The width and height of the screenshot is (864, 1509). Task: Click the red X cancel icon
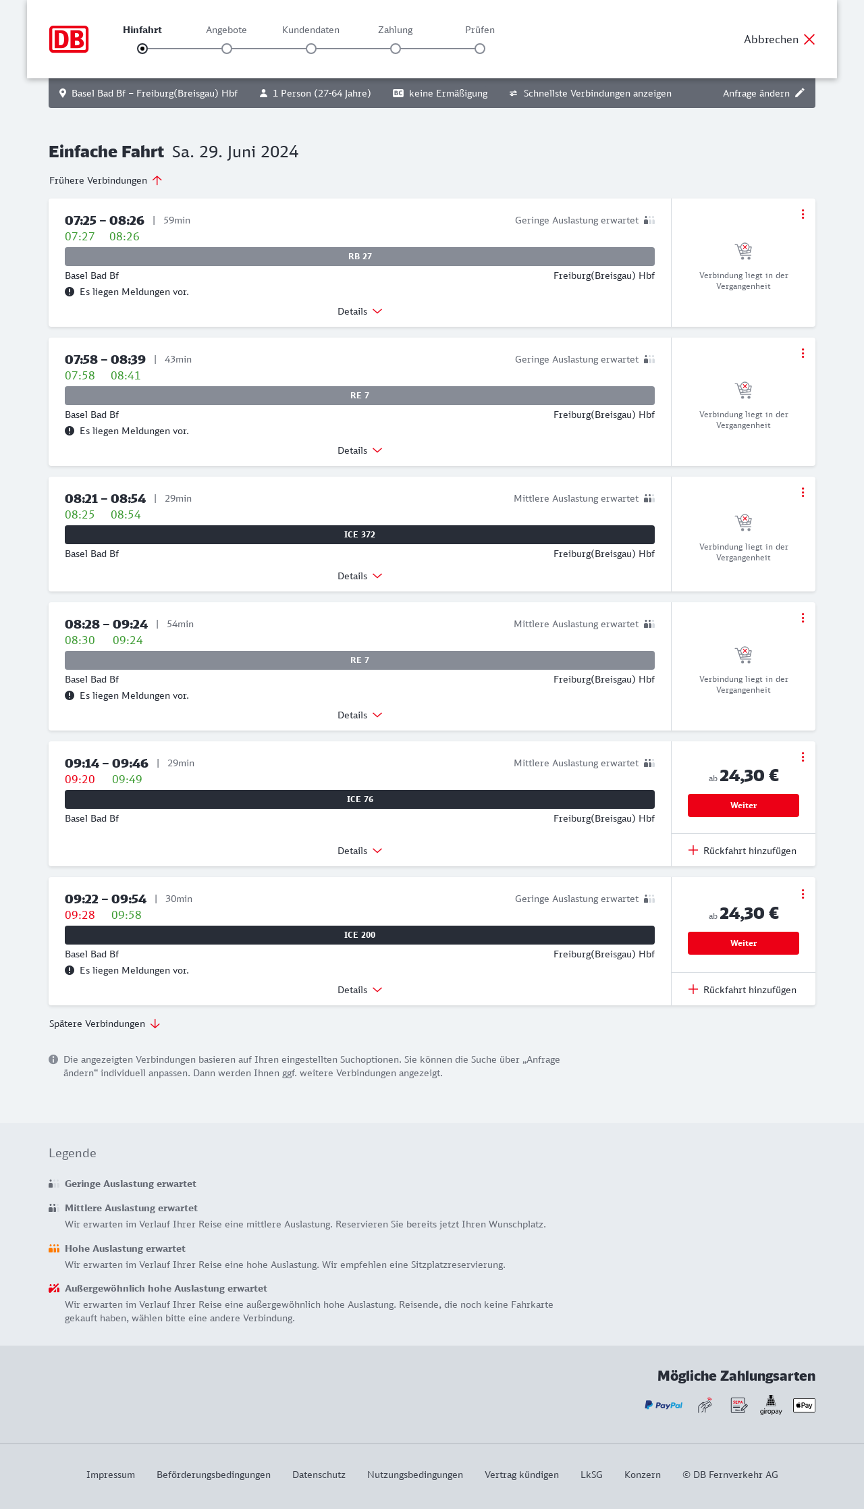click(x=809, y=39)
